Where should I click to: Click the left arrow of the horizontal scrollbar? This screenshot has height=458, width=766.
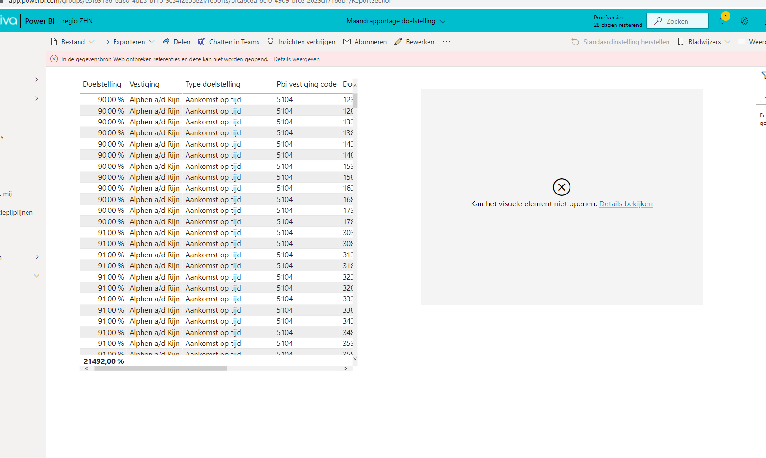click(87, 368)
